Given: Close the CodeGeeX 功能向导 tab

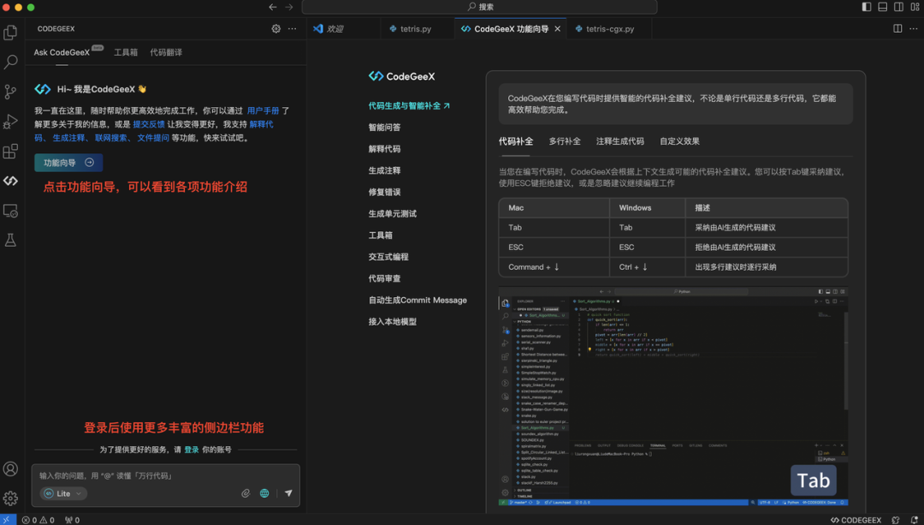Looking at the screenshot, I should coord(558,28).
